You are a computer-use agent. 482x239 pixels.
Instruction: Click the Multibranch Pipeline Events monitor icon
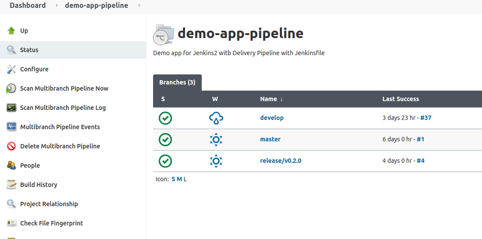(11, 127)
